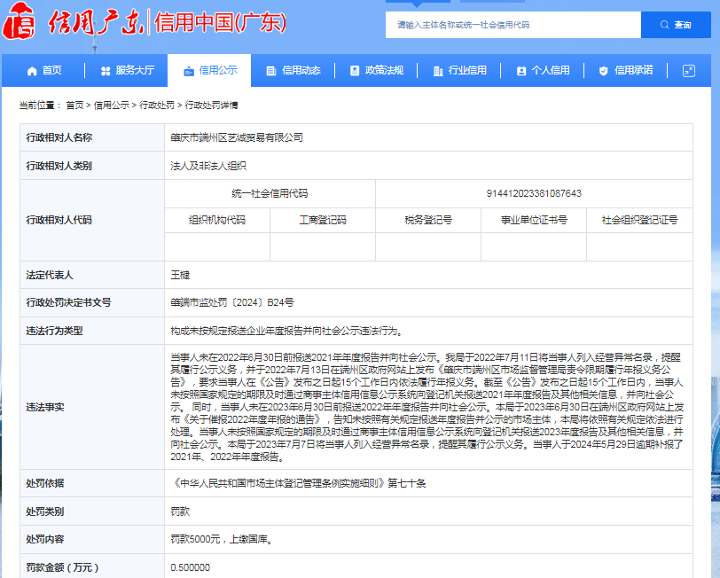The image size is (720, 578).
Task: Select the 组织机构代码 header cell
Action: pyautogui.click(x=217, y=221)
